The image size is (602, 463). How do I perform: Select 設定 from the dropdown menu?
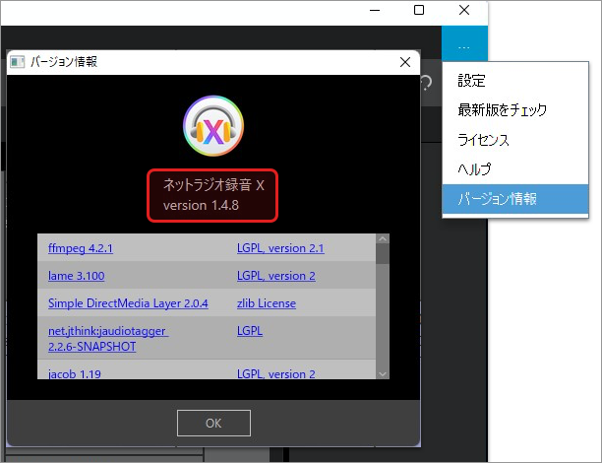click(472, 81)
